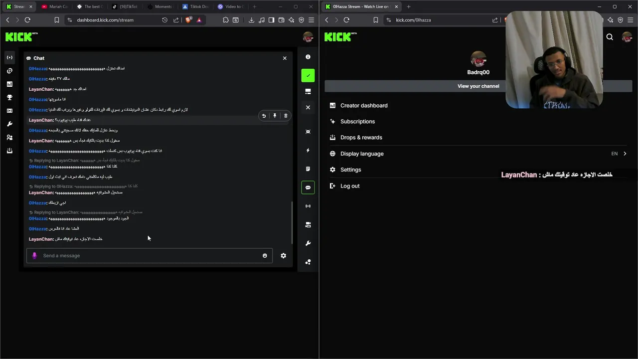Image resolution: width=638 pixels, height=359 pixels.
Task: Expand Display language option
Action: (x=478, y=154)
